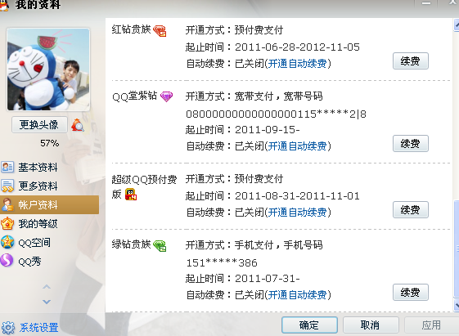Expand sidebar list with the up chevron
The height and width of the screenshot is (336, 459).
tap(47, 287)
